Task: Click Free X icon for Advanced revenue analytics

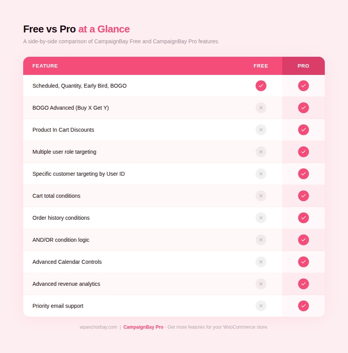Action: coord(261,284)
